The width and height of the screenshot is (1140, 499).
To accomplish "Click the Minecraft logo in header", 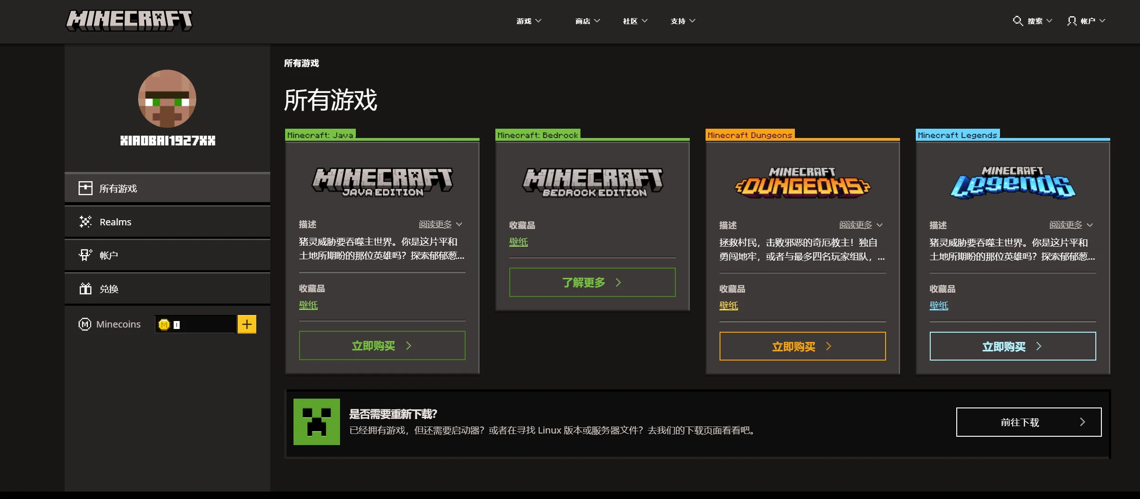I will pyautogui.click(x=129, y=21).
